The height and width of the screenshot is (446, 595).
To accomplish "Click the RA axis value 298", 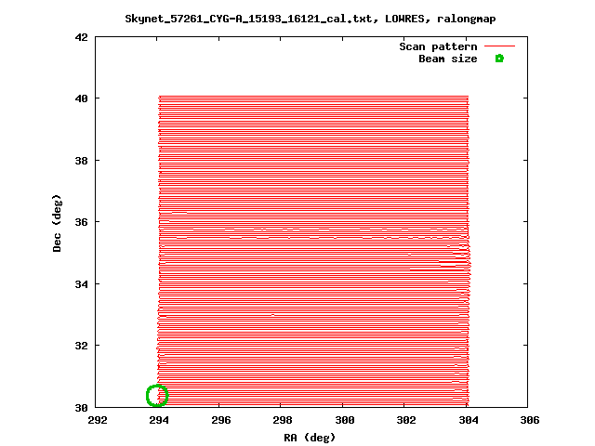I will (283, 420).
